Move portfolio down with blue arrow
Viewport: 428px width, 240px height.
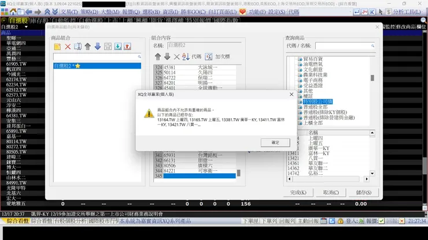pyautogui.click(x=97, y=47)
